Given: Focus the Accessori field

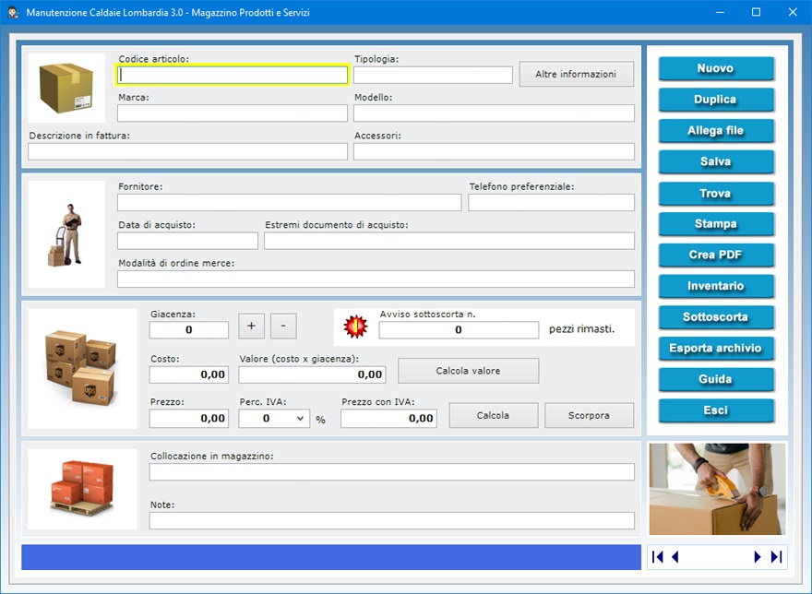Looking at the screenshot, I should (x=494, y=151).
